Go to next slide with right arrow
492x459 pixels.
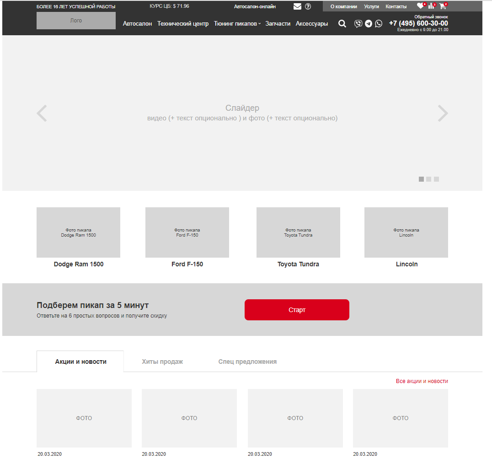(443, 113)
